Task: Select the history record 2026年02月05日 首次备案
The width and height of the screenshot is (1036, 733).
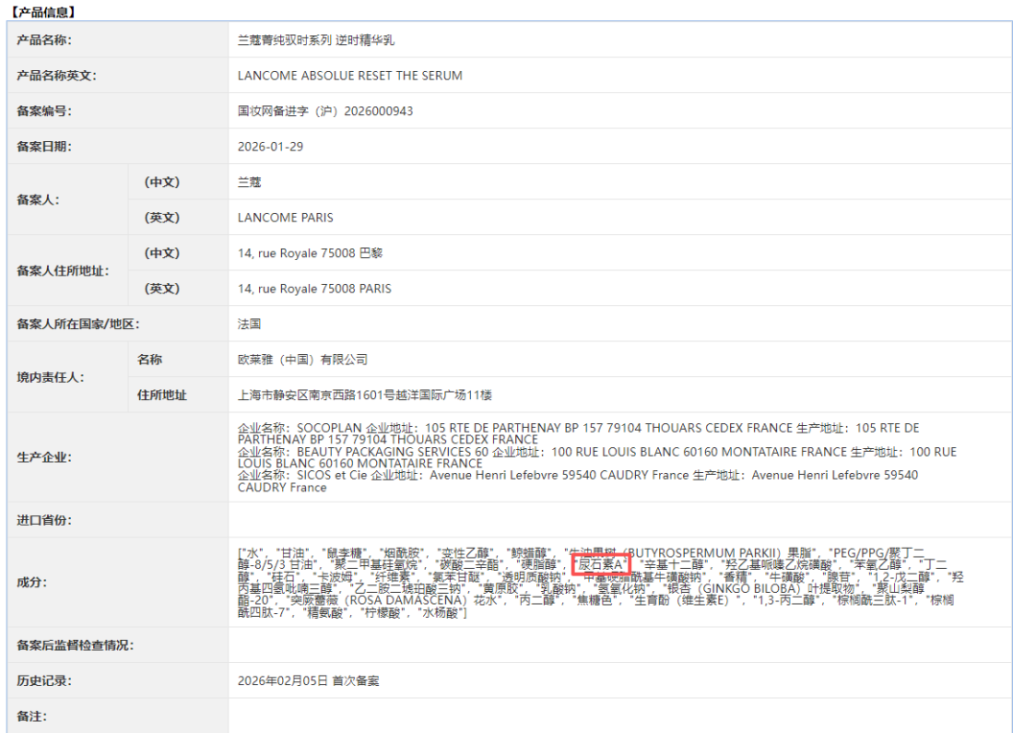Action: coord(308,681)
